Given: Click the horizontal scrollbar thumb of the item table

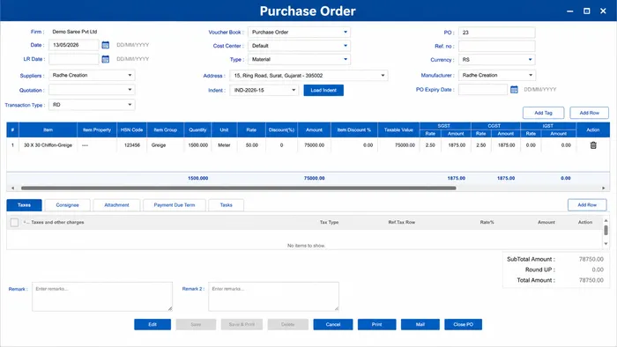Looking at the screenshot, I should pos(239,188).
